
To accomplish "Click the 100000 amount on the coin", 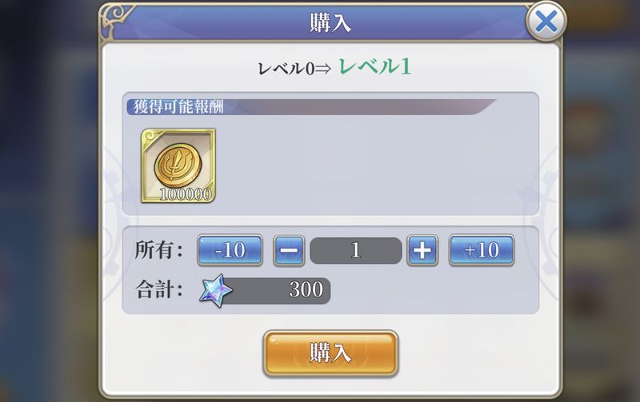I will pyautogui.click(x=186, y=194).
